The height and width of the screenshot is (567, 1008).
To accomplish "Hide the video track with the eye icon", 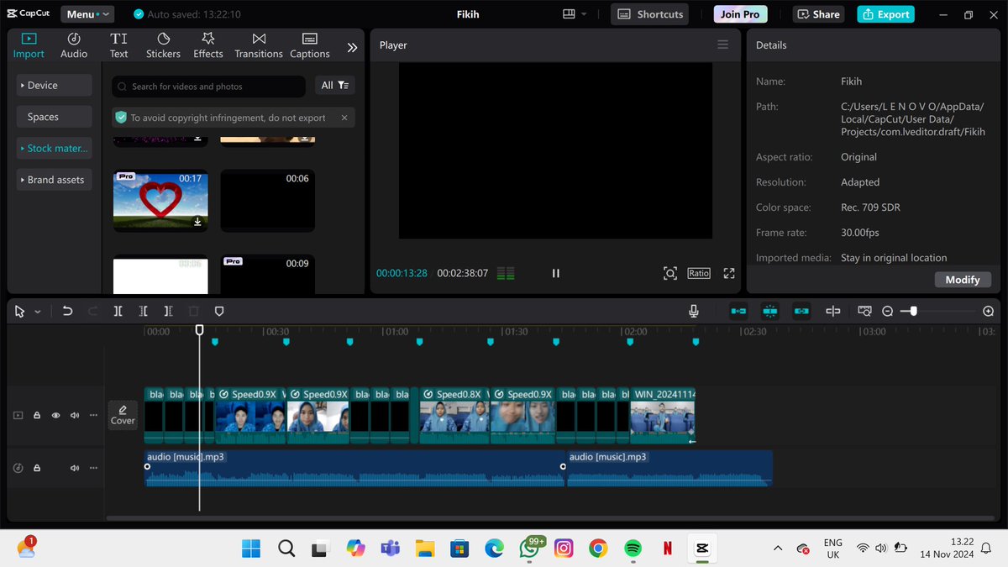I will click(x=55, y=415).
